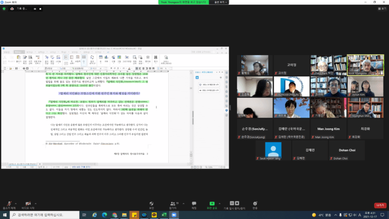Screen dimensions: 389x219
Task: Open the View options dropdown at top
Action: [220, 2]
